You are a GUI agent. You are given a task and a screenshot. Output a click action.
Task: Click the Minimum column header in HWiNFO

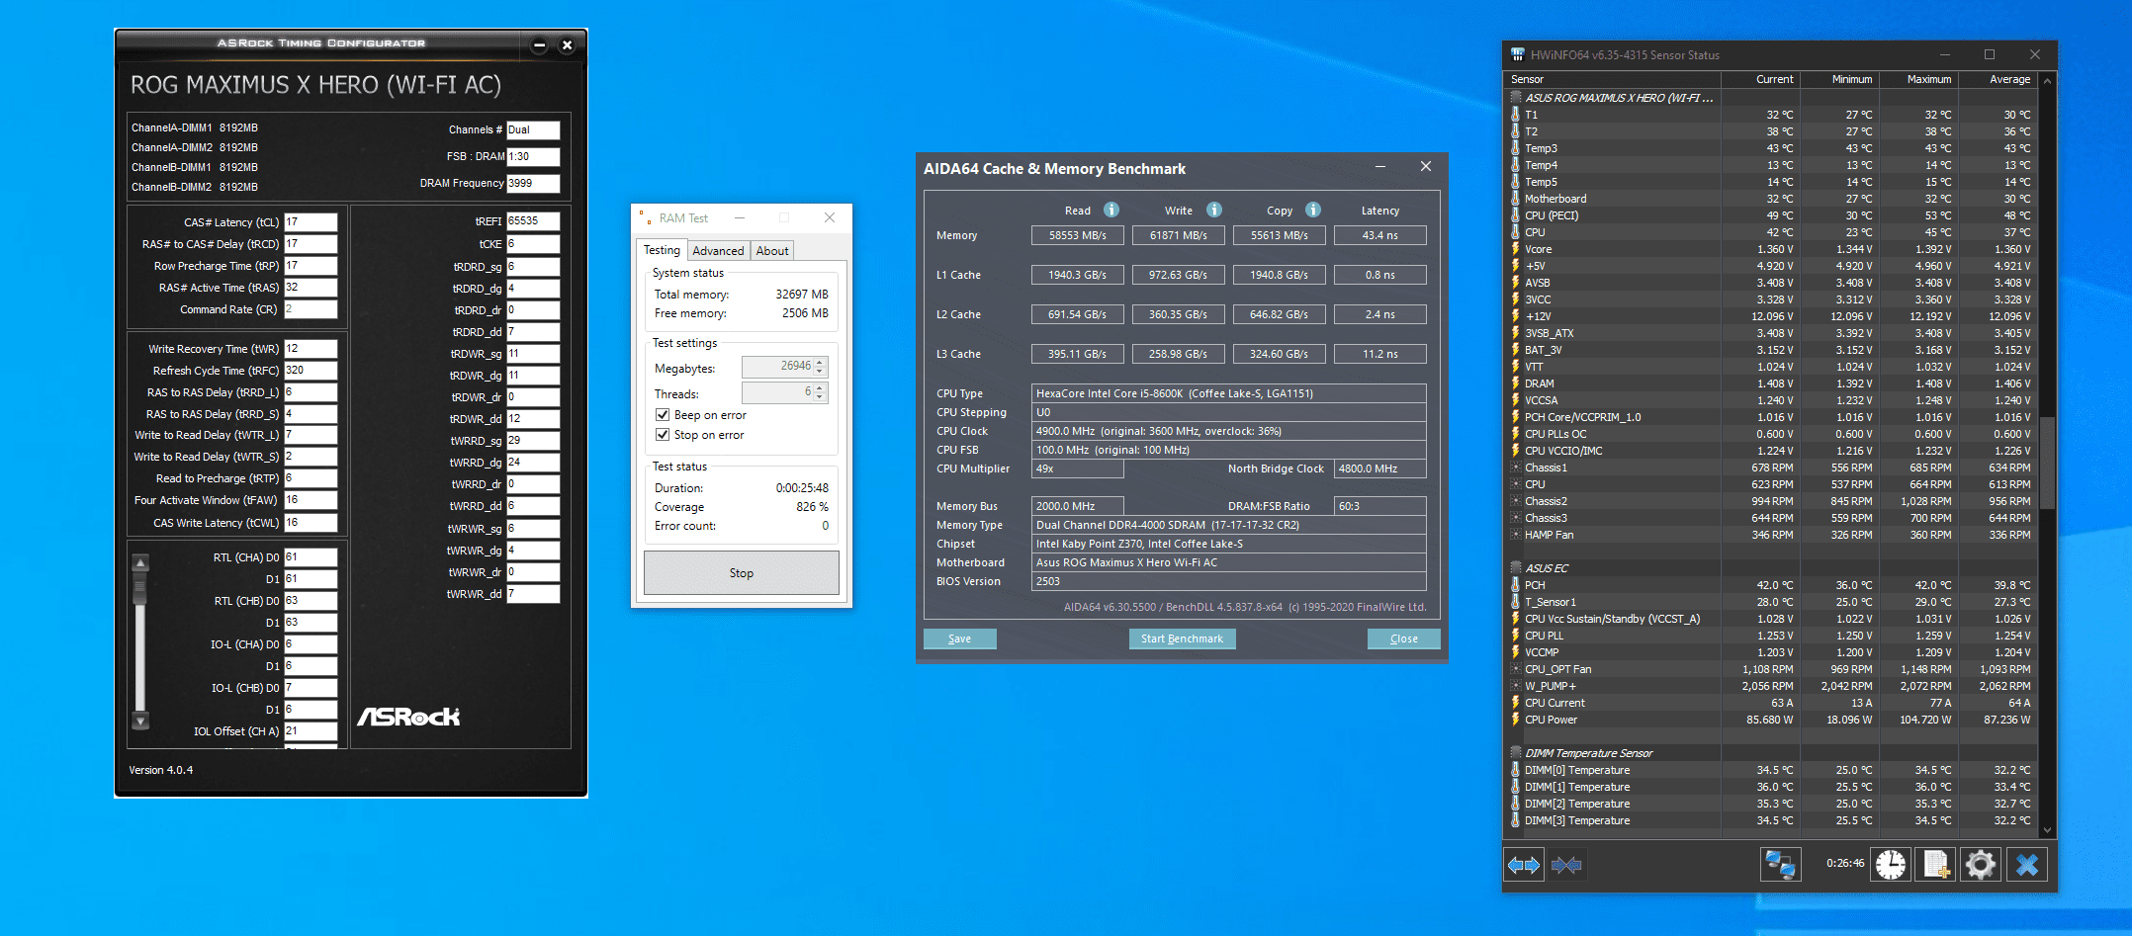pos(1840,79)
